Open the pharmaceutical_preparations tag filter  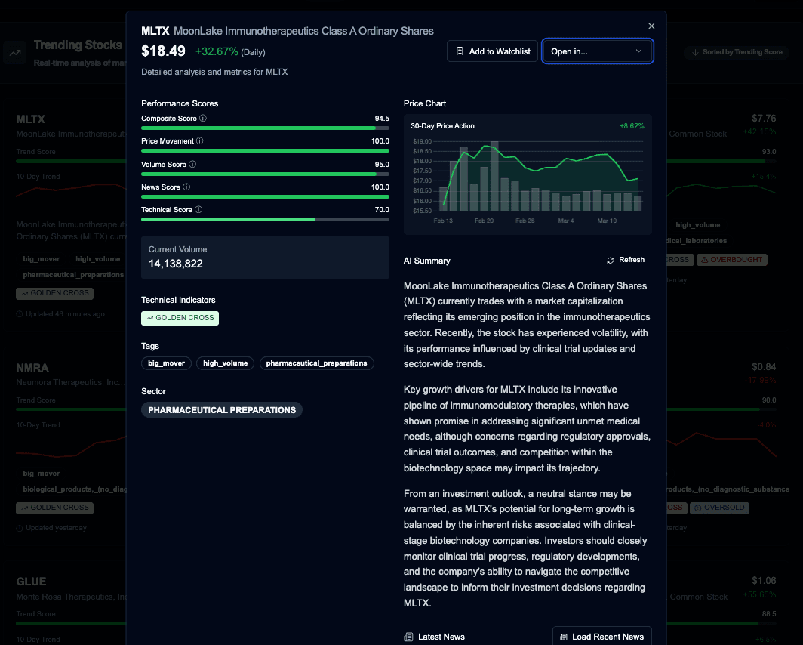coord(318,363)
